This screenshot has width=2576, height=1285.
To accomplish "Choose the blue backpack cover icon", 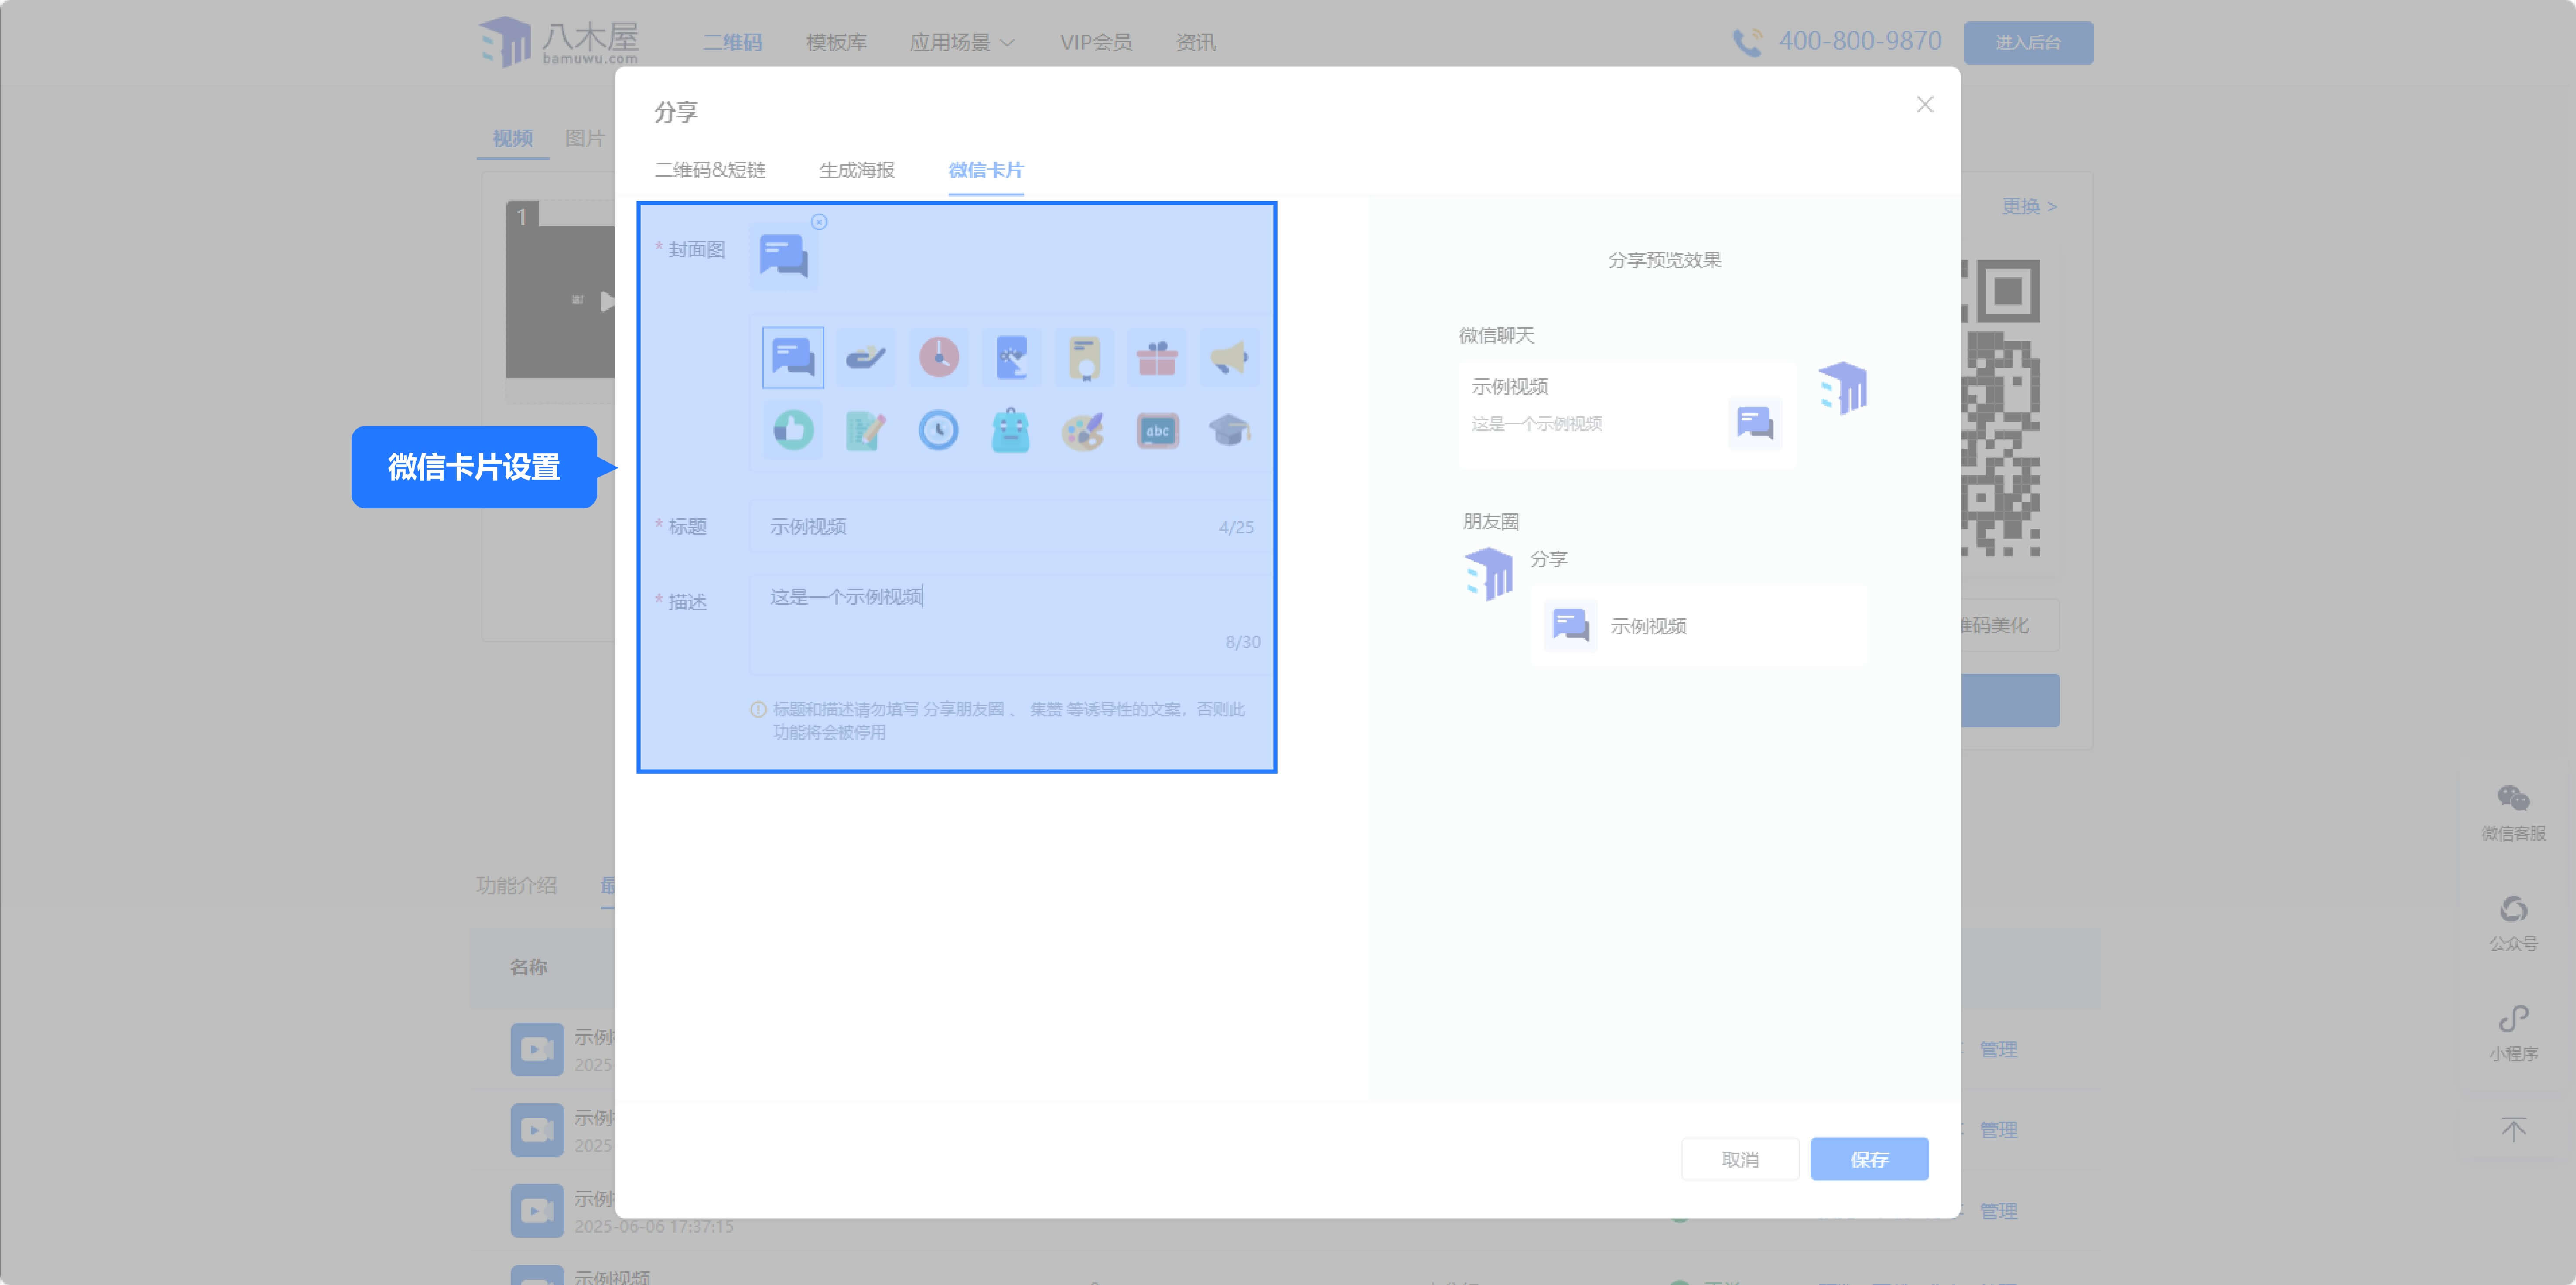I will [x=1010, y=431].
